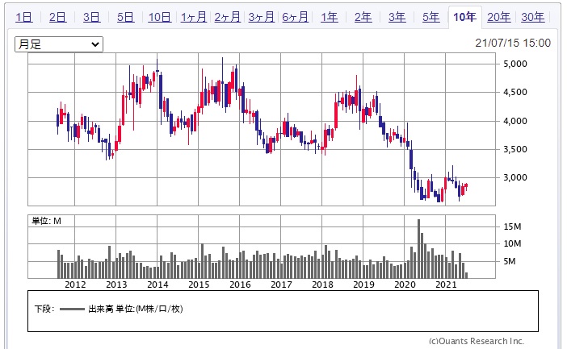Image resolution: width=567 pixels, height=349 pixels.
Task: Show the 20年 chart period
Action: (498, 17)
